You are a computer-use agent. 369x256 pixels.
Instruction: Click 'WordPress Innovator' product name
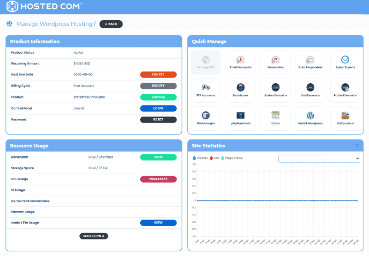89,97
